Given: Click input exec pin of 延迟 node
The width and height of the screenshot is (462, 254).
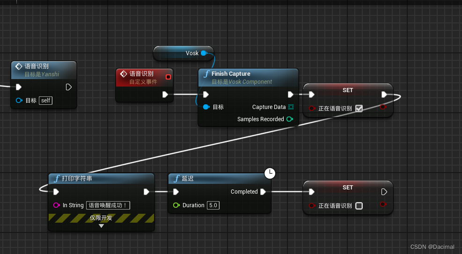Looking at the screenshot, I should coord(176,192).
